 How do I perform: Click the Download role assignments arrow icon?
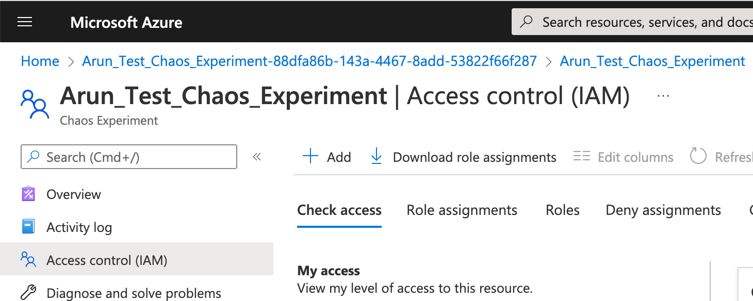(376, 156)
